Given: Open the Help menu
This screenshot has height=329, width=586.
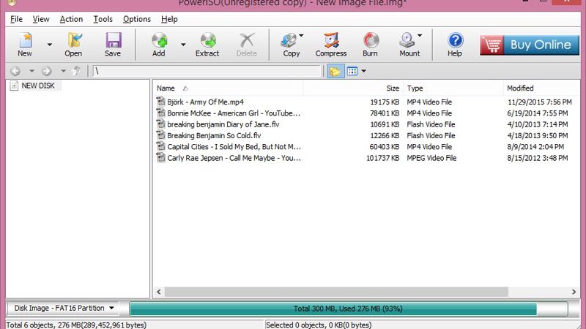Looking at the screenshot, I should coord(169,19).
